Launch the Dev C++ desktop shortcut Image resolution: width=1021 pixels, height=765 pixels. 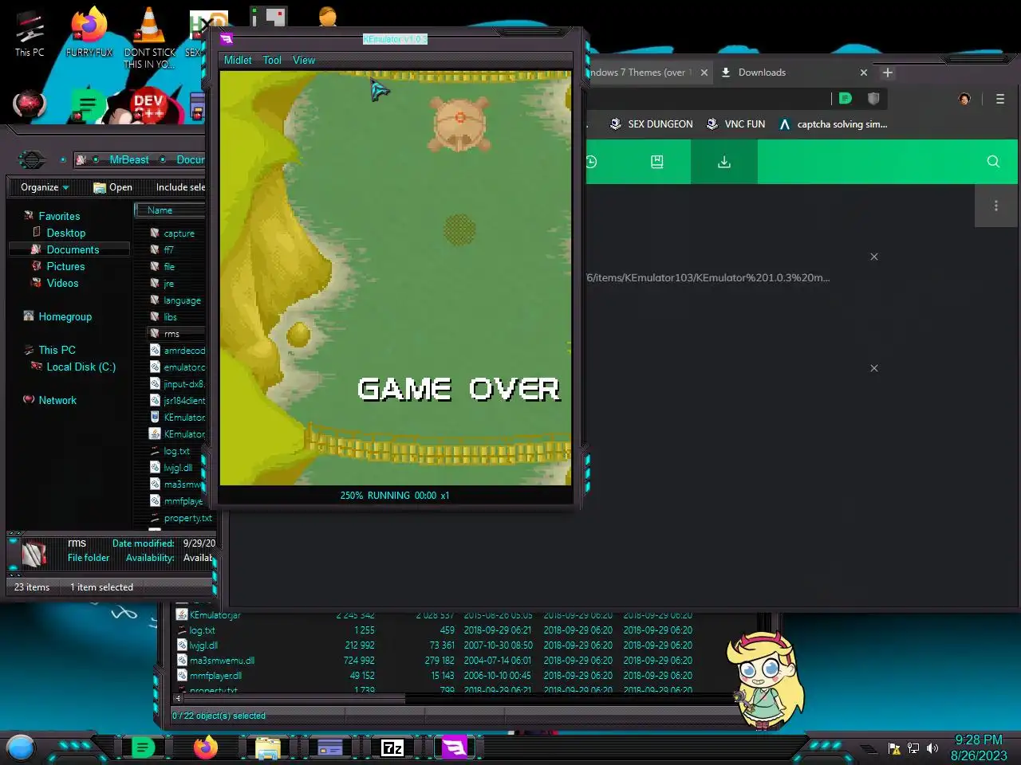point(148,107)
